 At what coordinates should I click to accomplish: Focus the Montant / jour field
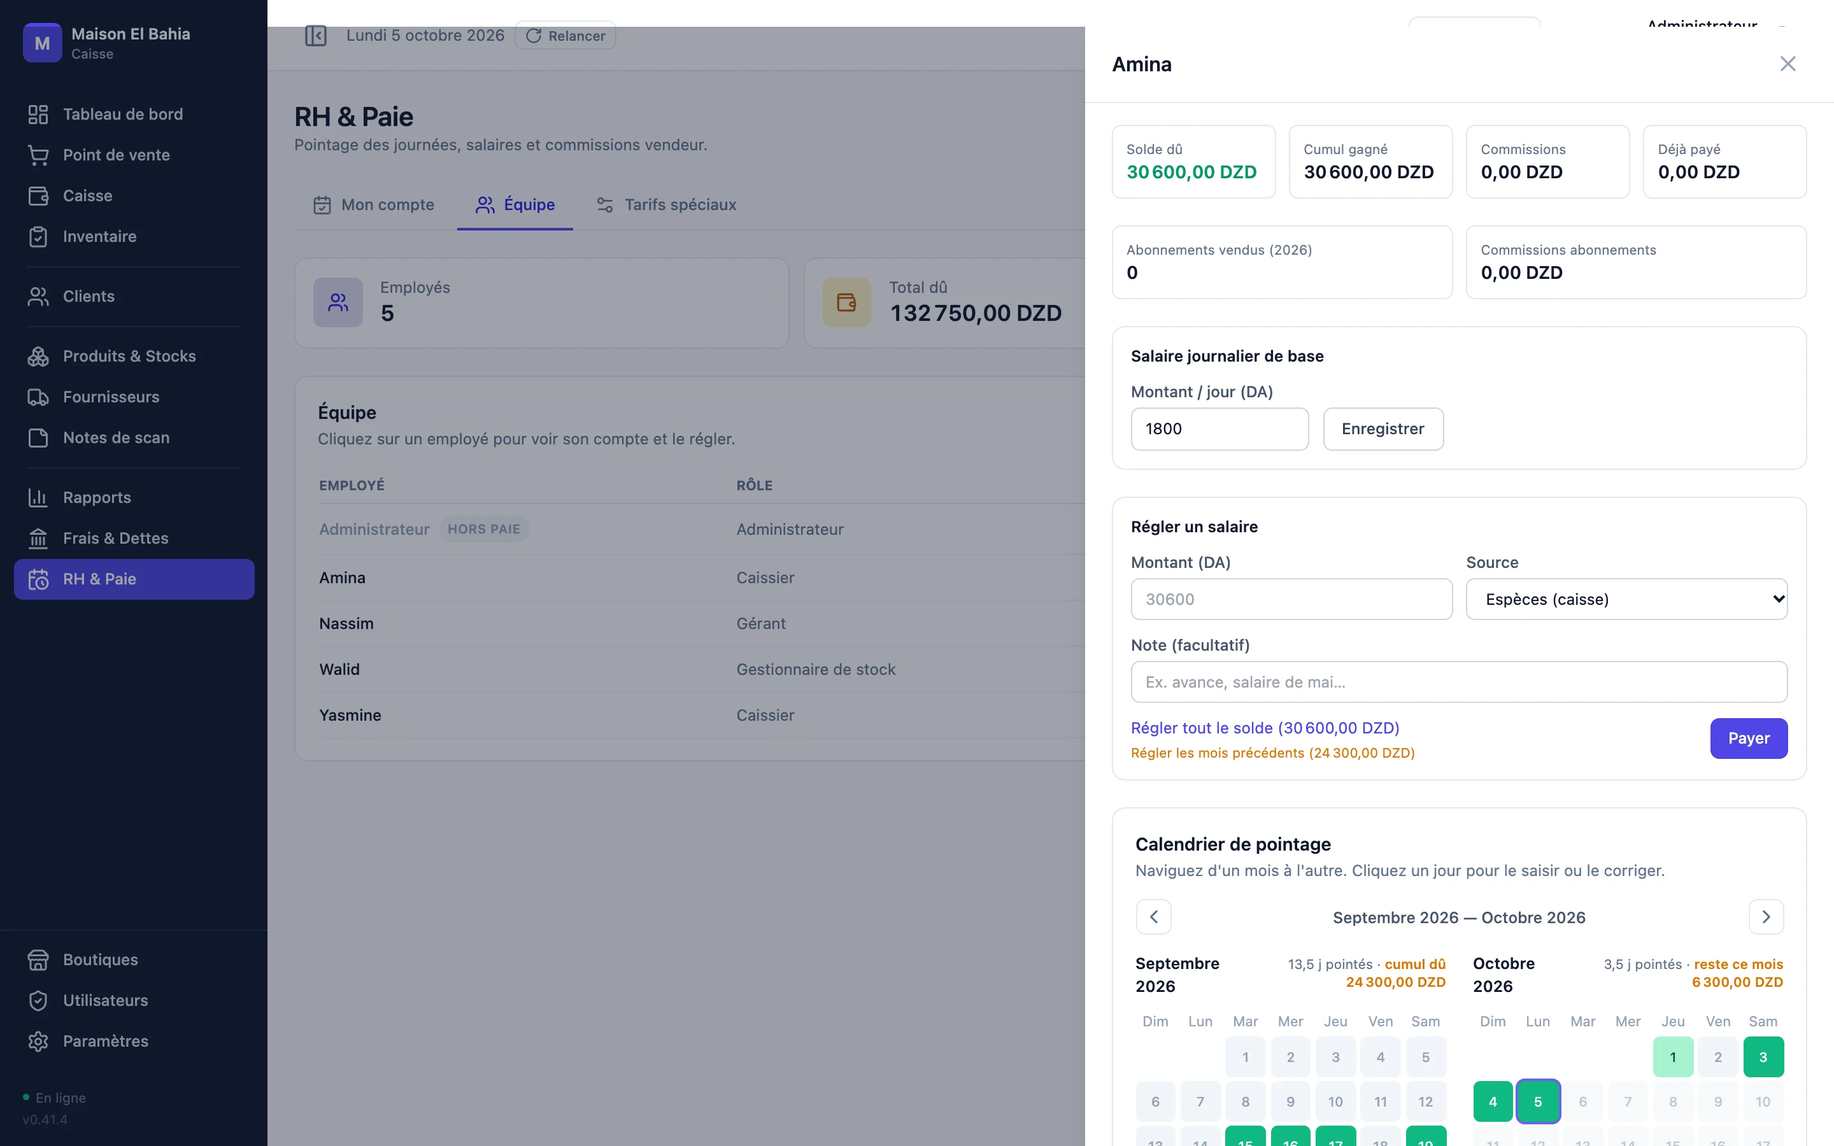coord(1219,429)
